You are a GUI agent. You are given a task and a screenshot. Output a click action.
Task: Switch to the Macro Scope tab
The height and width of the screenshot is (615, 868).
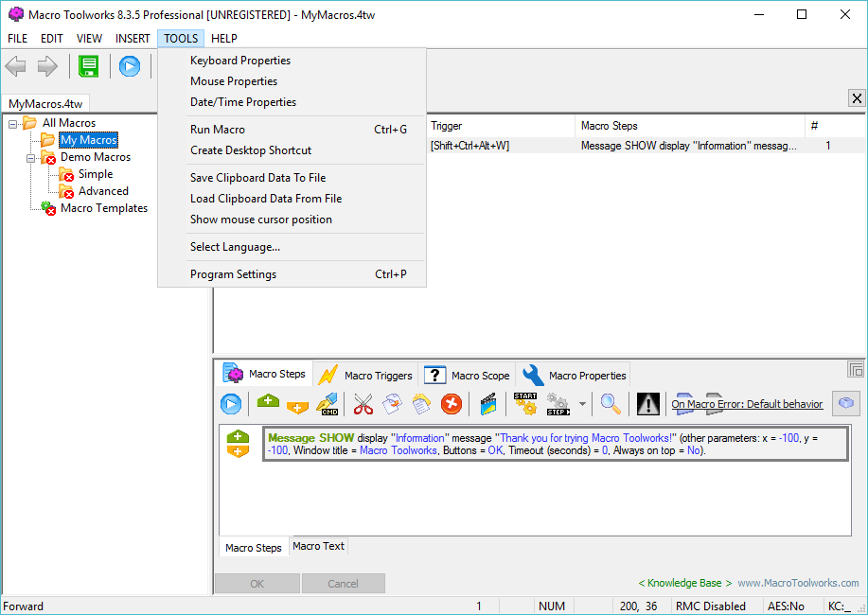pos(468,376)
